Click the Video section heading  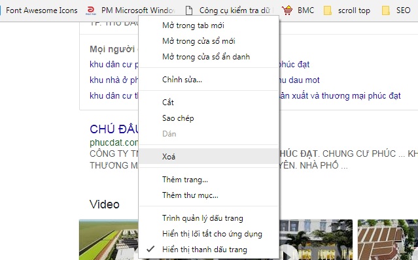105,204
